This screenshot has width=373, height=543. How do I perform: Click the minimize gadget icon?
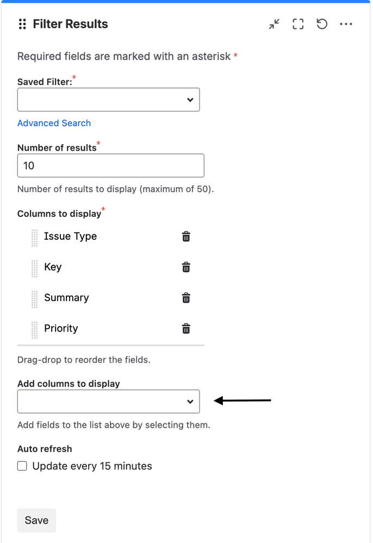click(274, 24)
